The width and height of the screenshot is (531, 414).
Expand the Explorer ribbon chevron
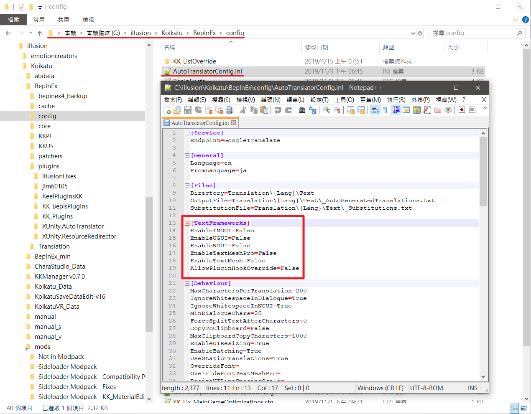tap(515, 20)
